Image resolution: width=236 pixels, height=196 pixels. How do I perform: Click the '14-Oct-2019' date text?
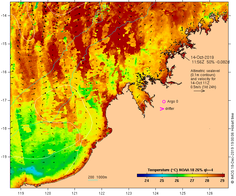(202, 57)
